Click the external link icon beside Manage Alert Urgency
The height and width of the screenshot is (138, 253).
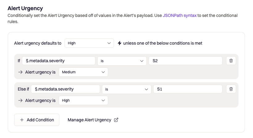point(116,120)
